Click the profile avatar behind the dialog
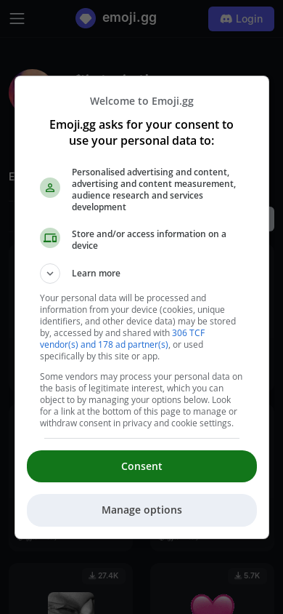 tap(19, 89)
